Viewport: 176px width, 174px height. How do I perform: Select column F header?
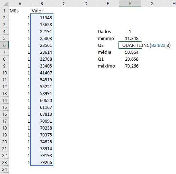click(x=130, y=4)
